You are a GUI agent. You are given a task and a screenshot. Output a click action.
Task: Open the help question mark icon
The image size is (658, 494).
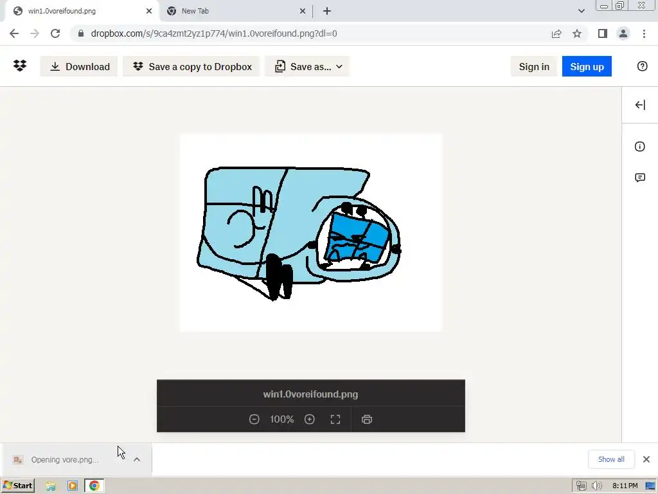tap(642, 66)
